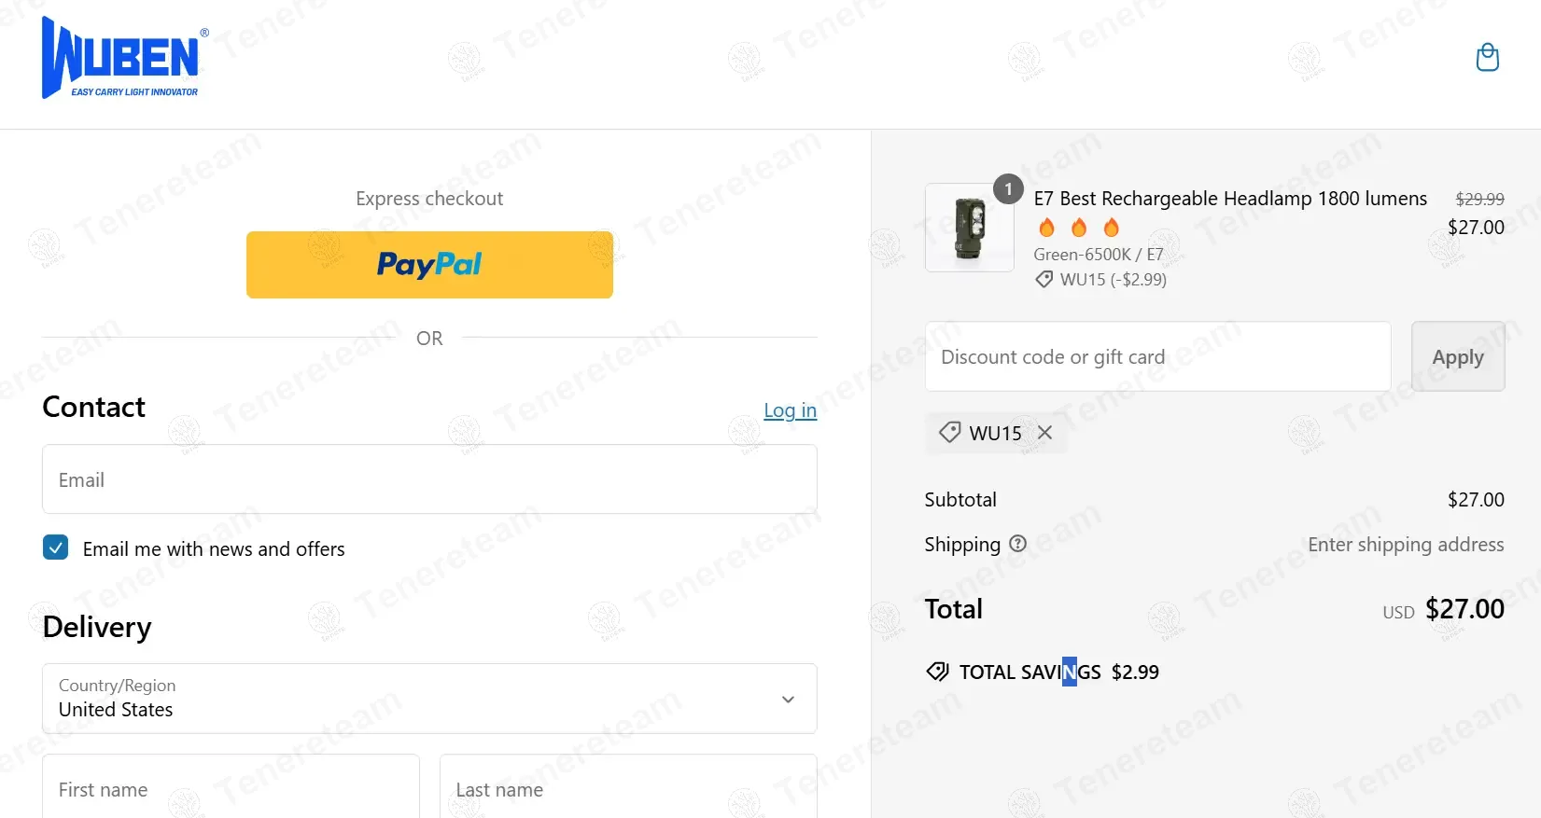The width and height of the screenshot is (1541, 818).
Task: Click the Wuben logo
Action: click(124, 58)
